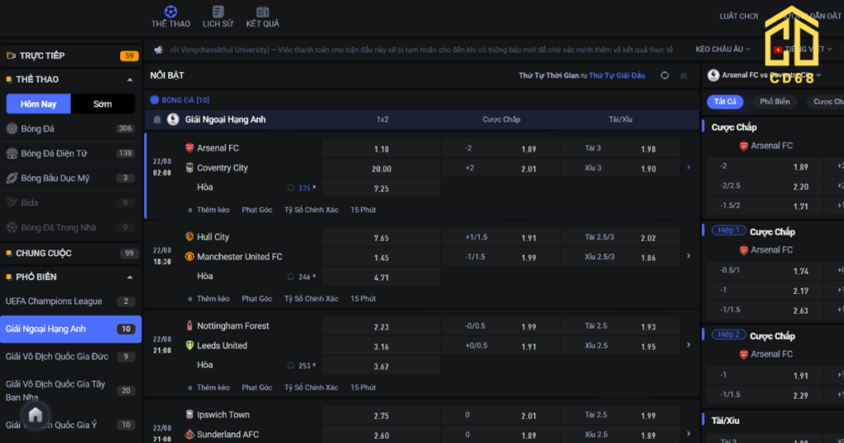Image resolution: width=844 pixels, height=443 pixels.
Task: Expand Hull City vs Manchester United row arrow
Action: click(688, 256)
